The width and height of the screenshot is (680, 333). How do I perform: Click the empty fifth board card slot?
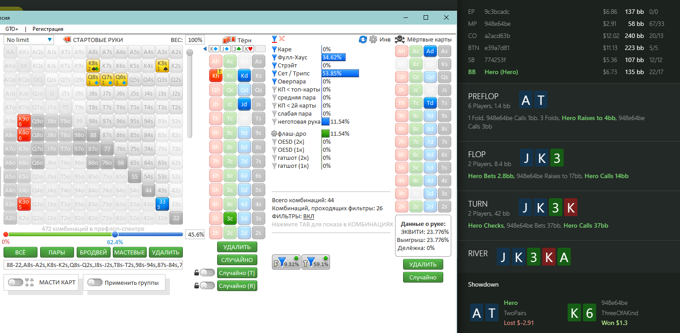pyautogui.click(x=260, y=49)
